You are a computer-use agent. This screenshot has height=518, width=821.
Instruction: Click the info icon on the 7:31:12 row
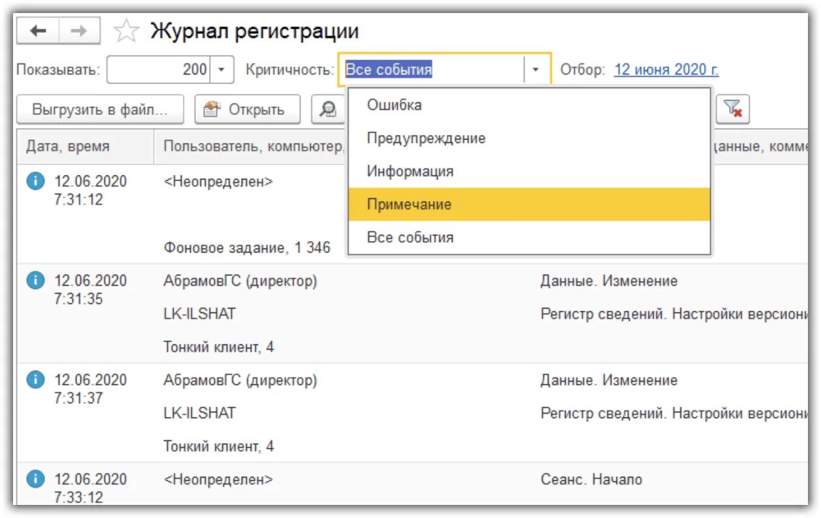[35, 182]
